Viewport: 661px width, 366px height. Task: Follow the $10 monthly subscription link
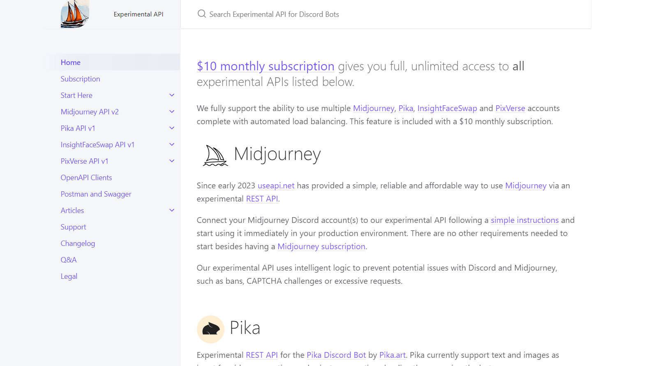[x=266, y=66]
